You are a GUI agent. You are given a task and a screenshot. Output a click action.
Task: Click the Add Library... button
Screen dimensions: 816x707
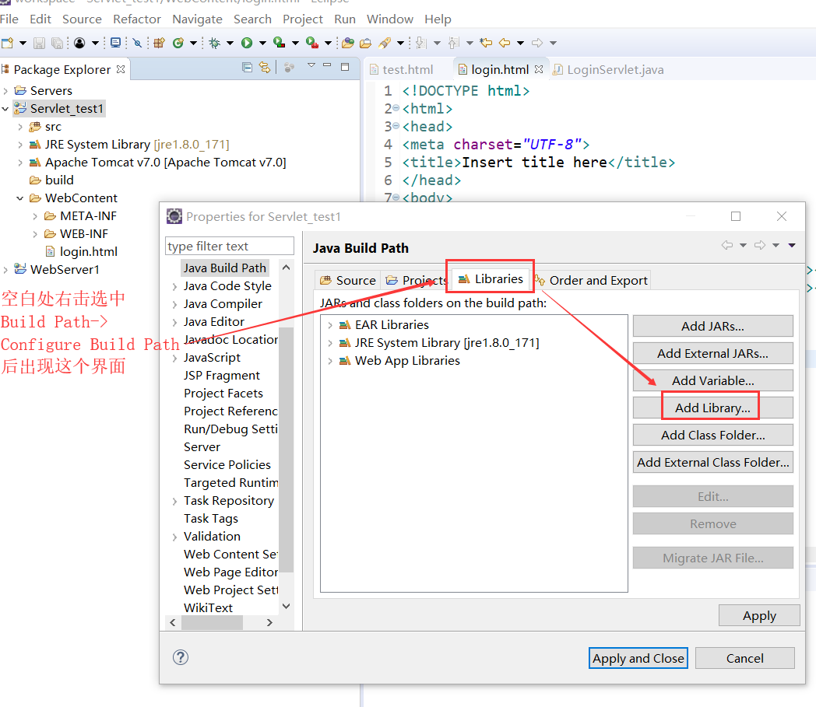(x=713, y=408)
